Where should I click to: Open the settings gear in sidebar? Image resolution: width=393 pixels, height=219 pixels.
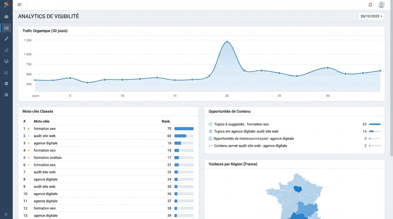(x=6, y=83)
